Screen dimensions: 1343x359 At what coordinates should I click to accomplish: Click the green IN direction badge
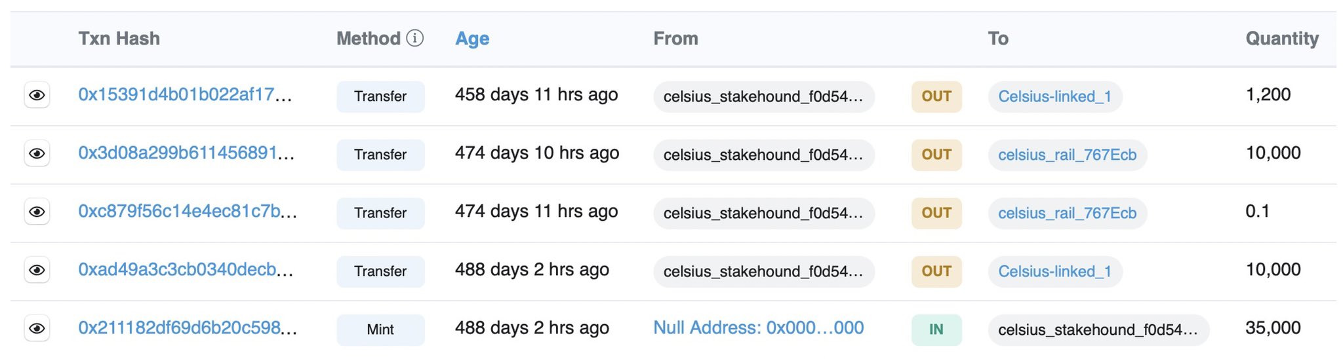936,330
